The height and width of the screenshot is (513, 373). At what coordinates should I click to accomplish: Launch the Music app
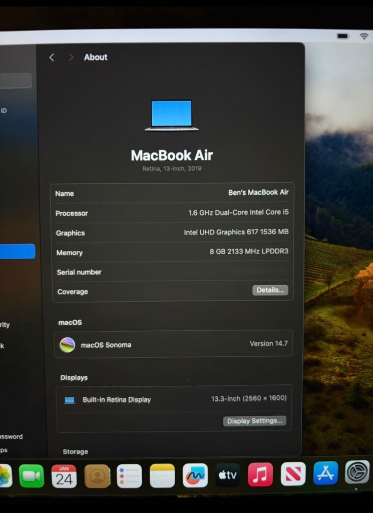tap(260, 474)
